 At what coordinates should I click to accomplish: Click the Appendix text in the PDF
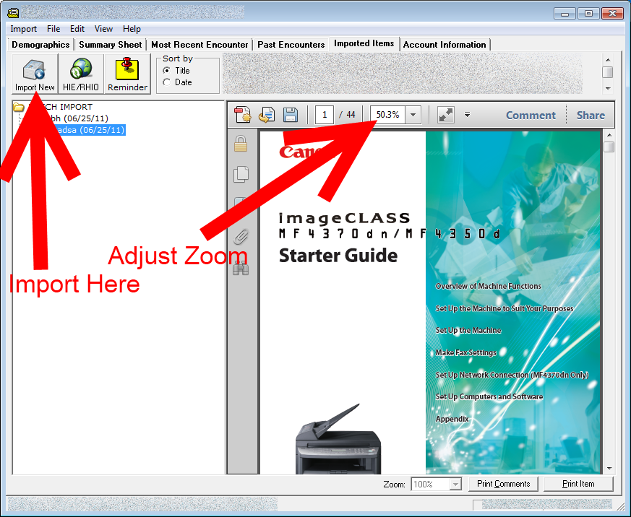point(452,419)
